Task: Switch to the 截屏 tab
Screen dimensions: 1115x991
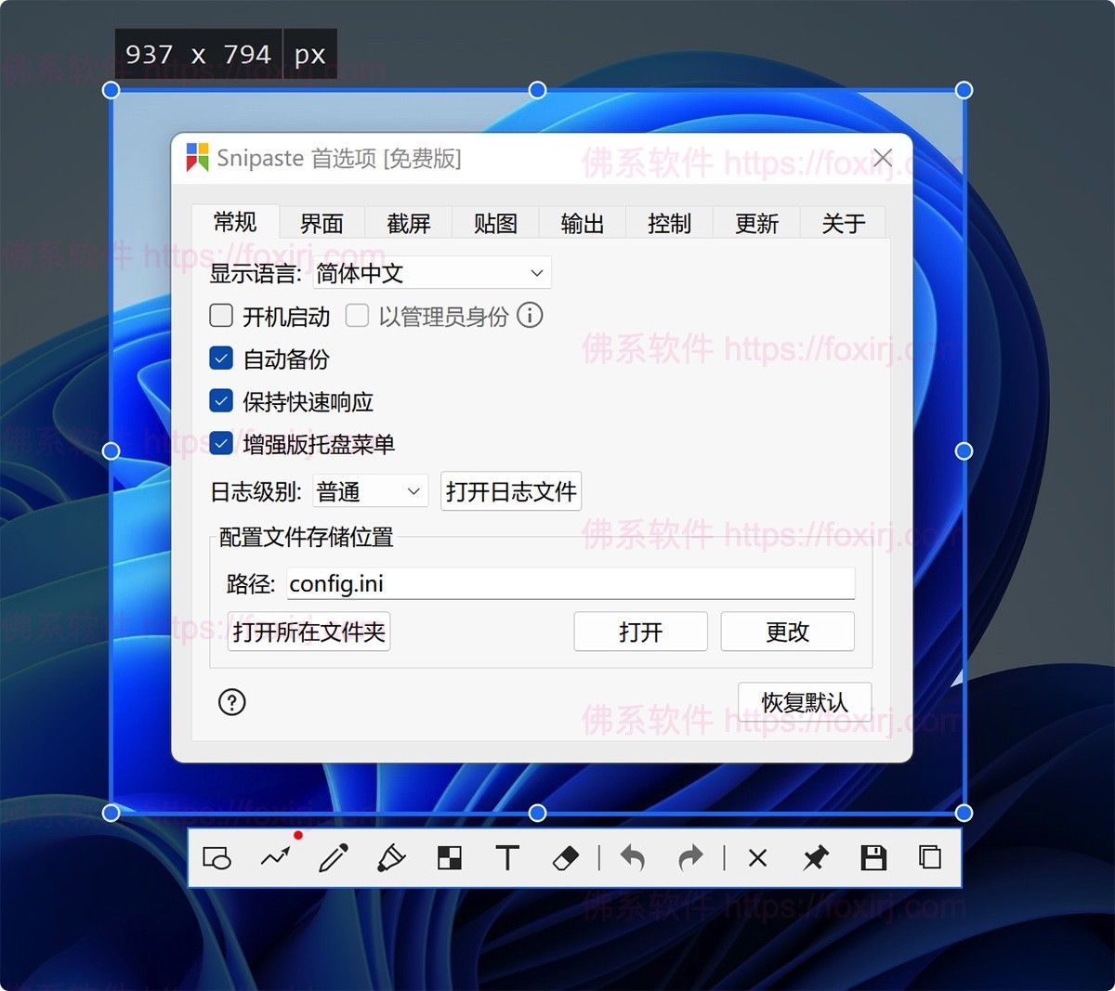Action: pyautogui.click(x=407, y=223)
